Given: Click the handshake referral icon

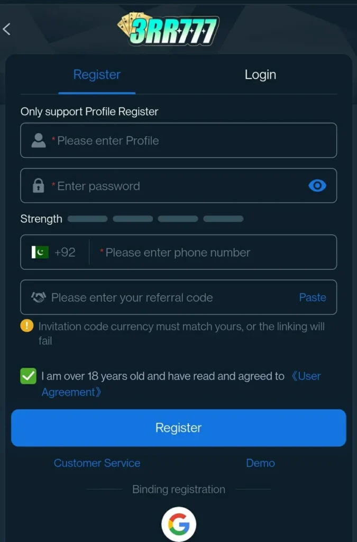Looking at the screenshot, I should pos(39,297).
